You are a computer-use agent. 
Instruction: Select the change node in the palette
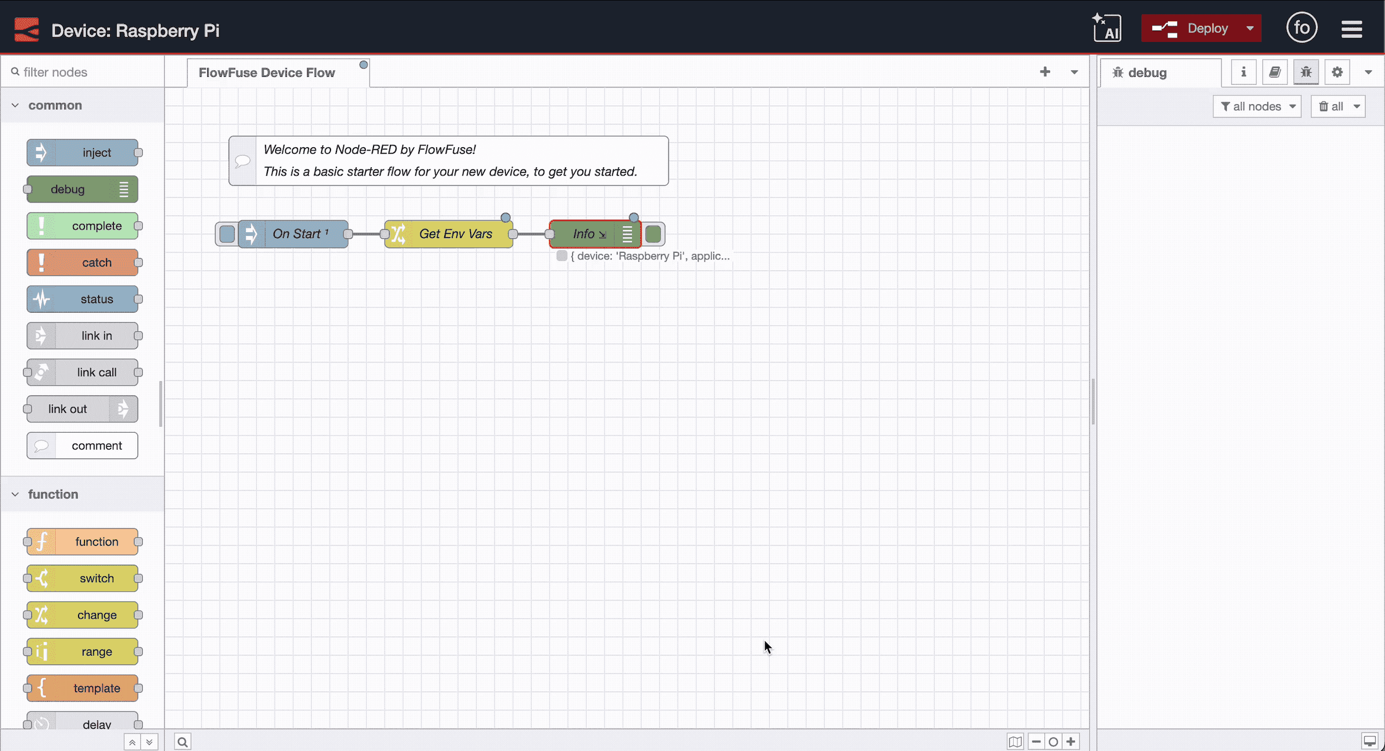point(83,615)
